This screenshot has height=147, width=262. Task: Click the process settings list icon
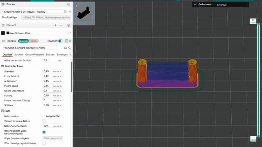tap(67, 41)
